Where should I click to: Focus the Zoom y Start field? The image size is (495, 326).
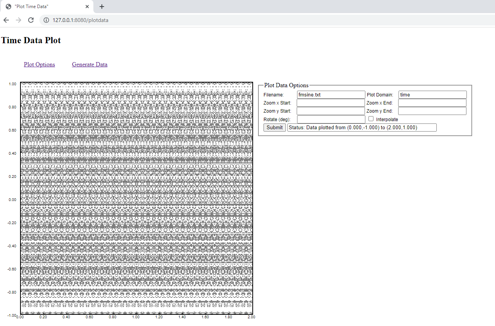click(331, 111)
